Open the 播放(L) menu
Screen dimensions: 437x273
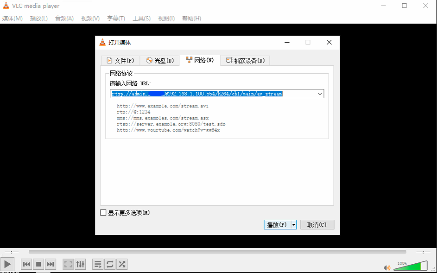39,19
